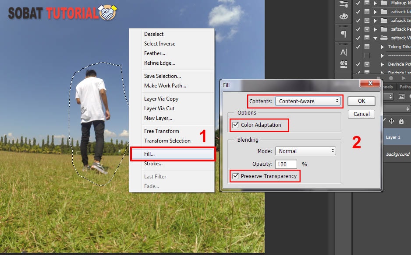Switch to the Paths tab
Image resolution: width=411 pixels, height=255 pixels.
pyautogui.click(x=404, y=87)
